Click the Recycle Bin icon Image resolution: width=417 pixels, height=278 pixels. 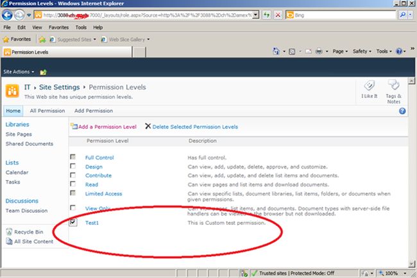point(10,232)
